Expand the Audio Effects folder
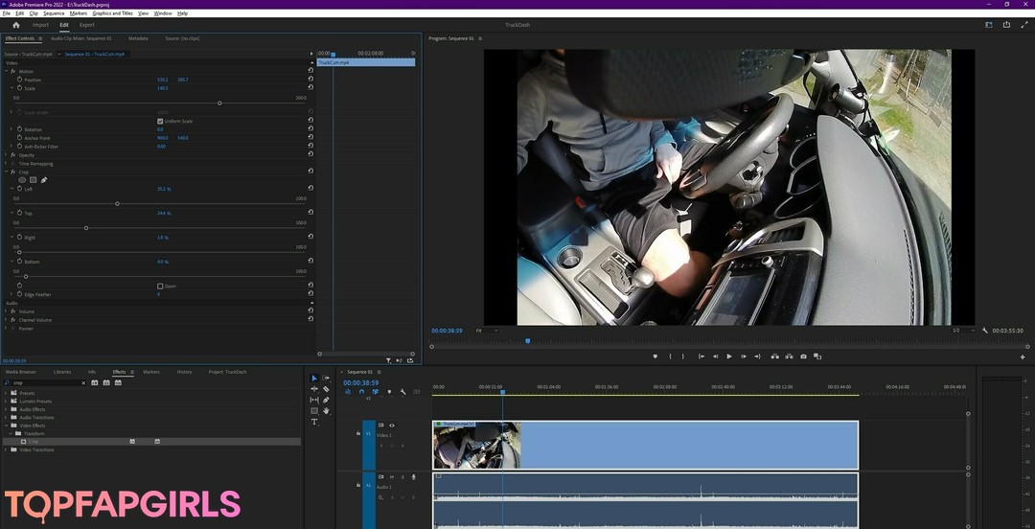 (6, 409)
